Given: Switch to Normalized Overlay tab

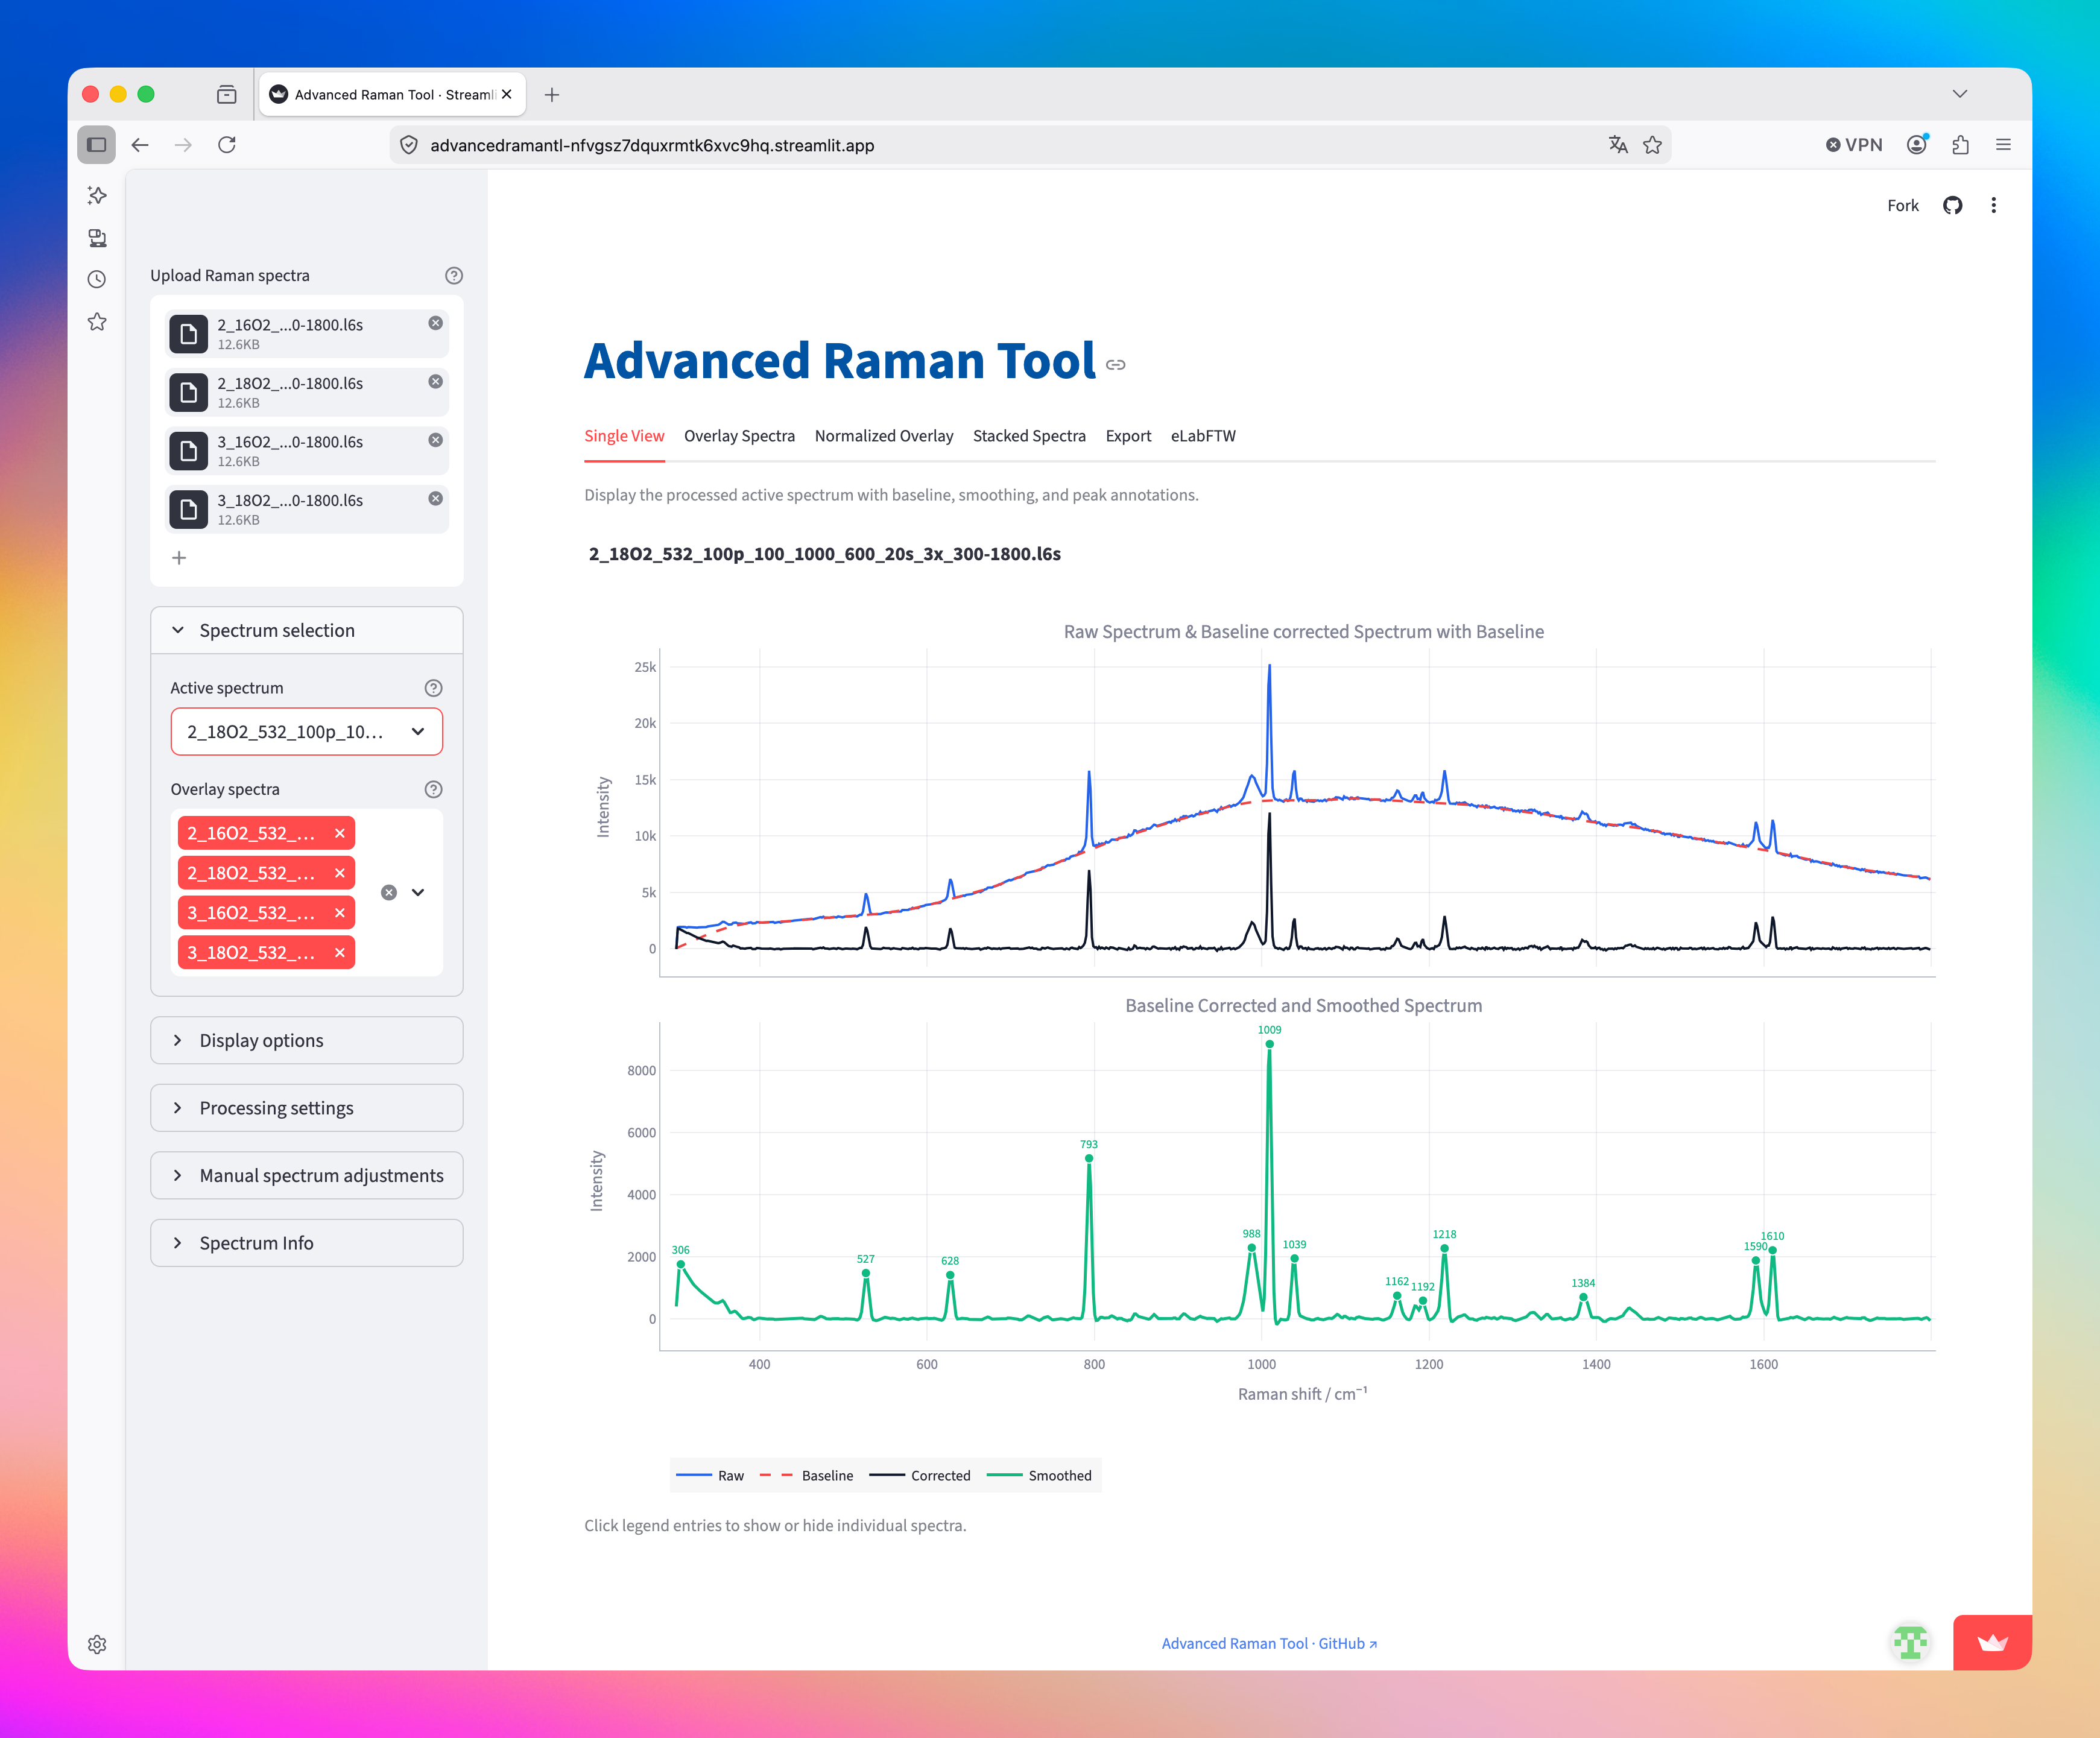Looking at the screenshot, I should pos(884,436).
